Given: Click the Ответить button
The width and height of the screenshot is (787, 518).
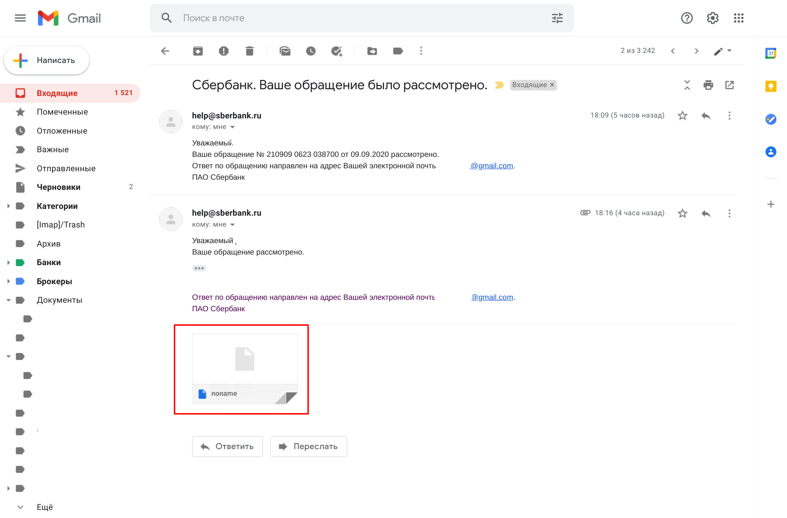Looking at the screenshot, I should pyautogui.click(x=228, y=447).
